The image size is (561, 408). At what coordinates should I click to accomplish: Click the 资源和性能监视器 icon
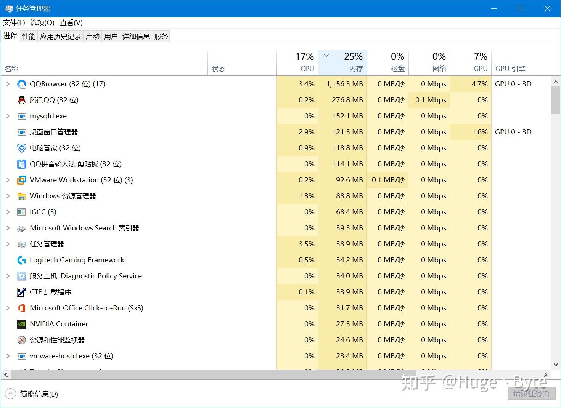22,340
